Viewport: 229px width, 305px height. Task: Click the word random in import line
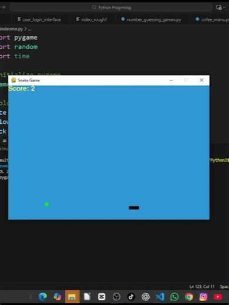[x=26, y=47]
